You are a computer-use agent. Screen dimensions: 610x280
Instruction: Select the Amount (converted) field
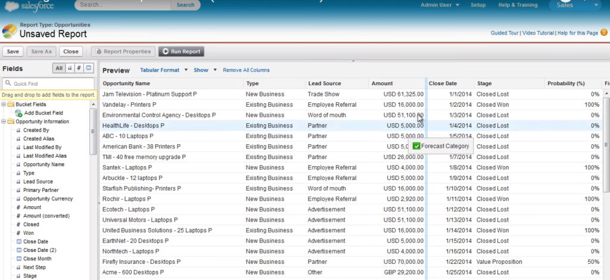point(46,216)
